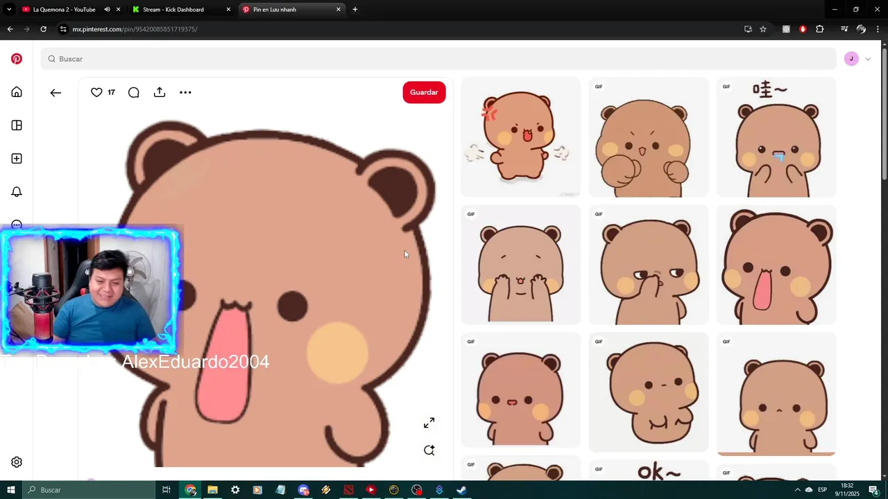888x499 pixels.
Task: Go back with the pin back arrow
Action: click(55, 92)
